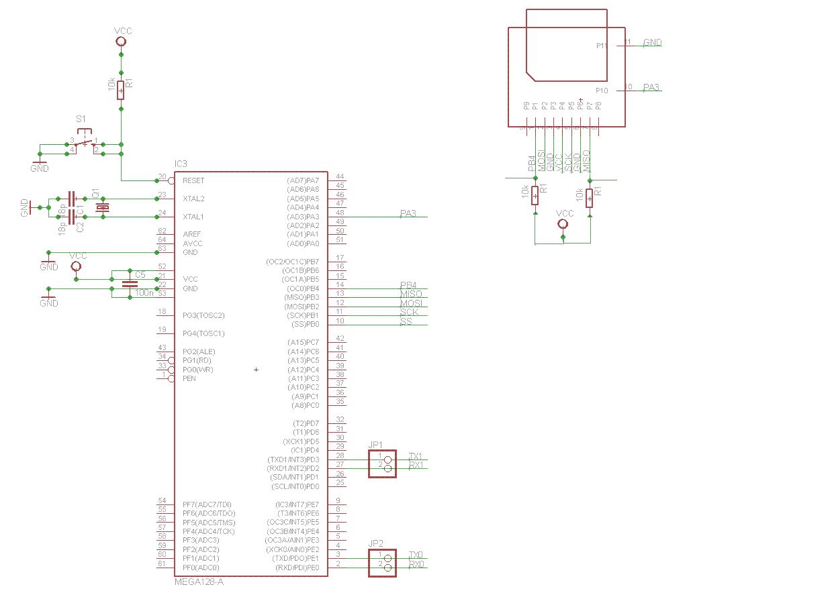Viewport: 830px width, 593px height.
Task: Click the JP2 designator text
Action: point(375,544)
